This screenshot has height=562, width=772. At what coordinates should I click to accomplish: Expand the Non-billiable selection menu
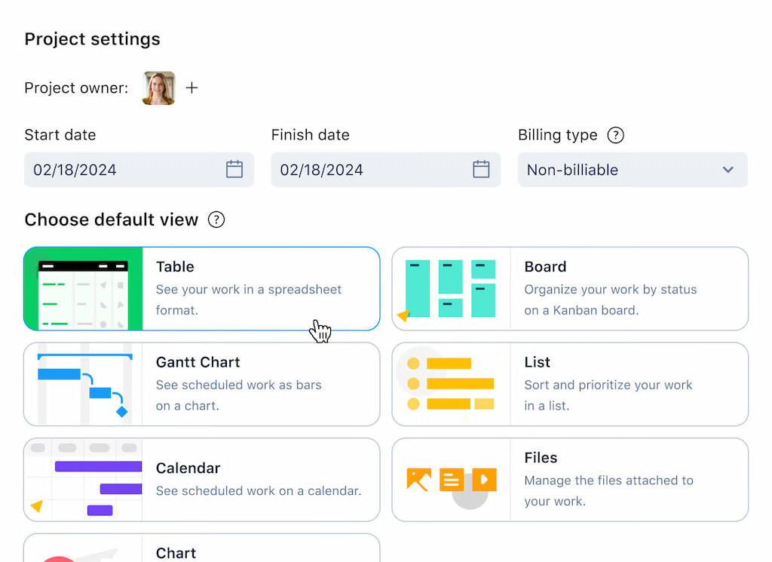[x=728, y=170]
